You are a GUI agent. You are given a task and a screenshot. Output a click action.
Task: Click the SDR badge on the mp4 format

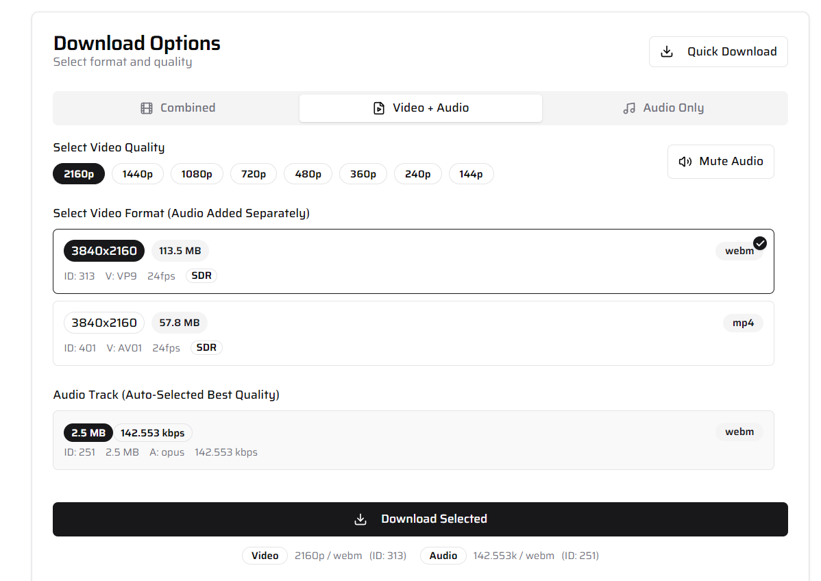point(206,347)
